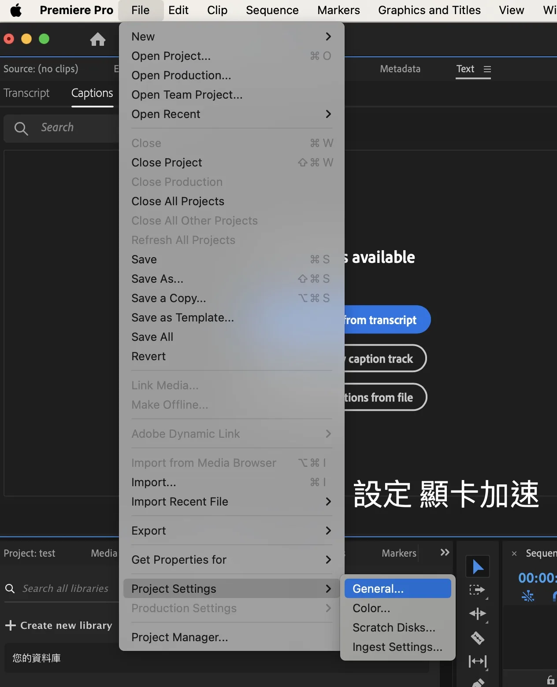
Task: Switch to the Project: test tab
Action: (30, 553)
